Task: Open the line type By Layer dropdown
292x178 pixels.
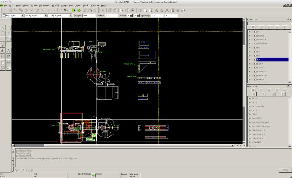Action: click(60, 16)
